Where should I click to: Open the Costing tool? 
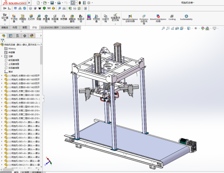[x=172, y=18]
